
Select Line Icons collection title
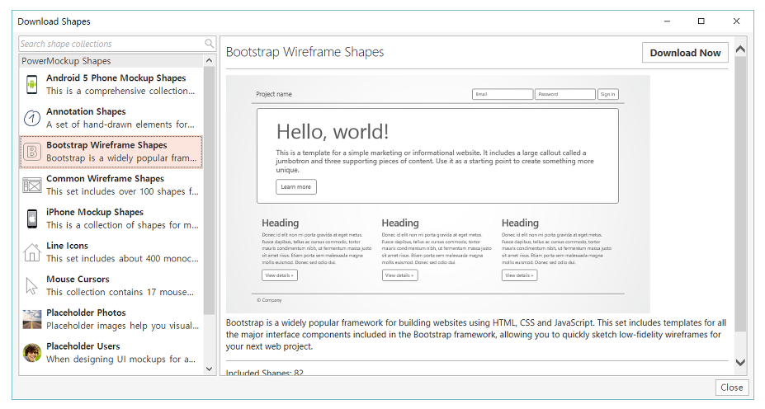coord(68,246)
